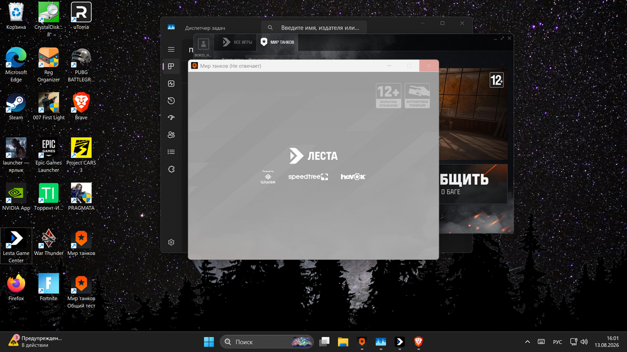The width and height of the screenshot is (627, 352).
Task: Expand hidden system tray icons
Action: [527, 341]
